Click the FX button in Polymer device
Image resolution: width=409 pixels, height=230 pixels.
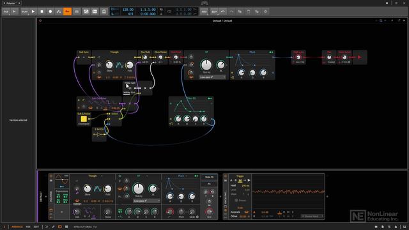click(x=209, y=184)
